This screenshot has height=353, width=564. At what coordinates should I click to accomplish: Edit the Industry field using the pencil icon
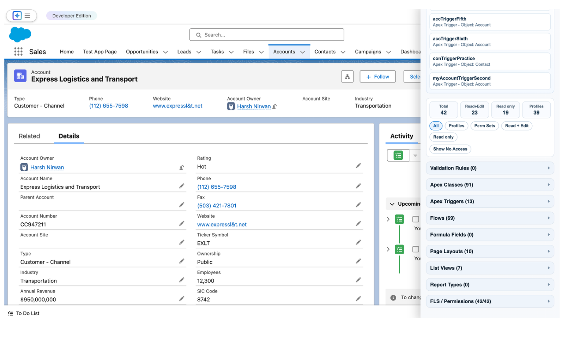pos(182,280)
